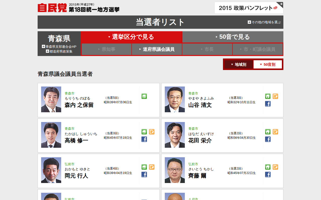This screenshot has width=321, height=200.
Task: Click birthdate 昭和39年07月06日生
Action: coord(118,102)
